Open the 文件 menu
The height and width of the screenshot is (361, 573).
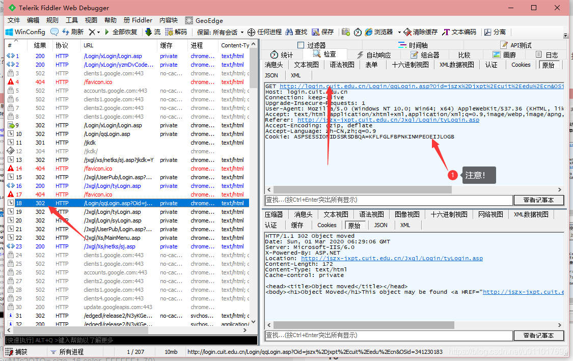(14, 20)
